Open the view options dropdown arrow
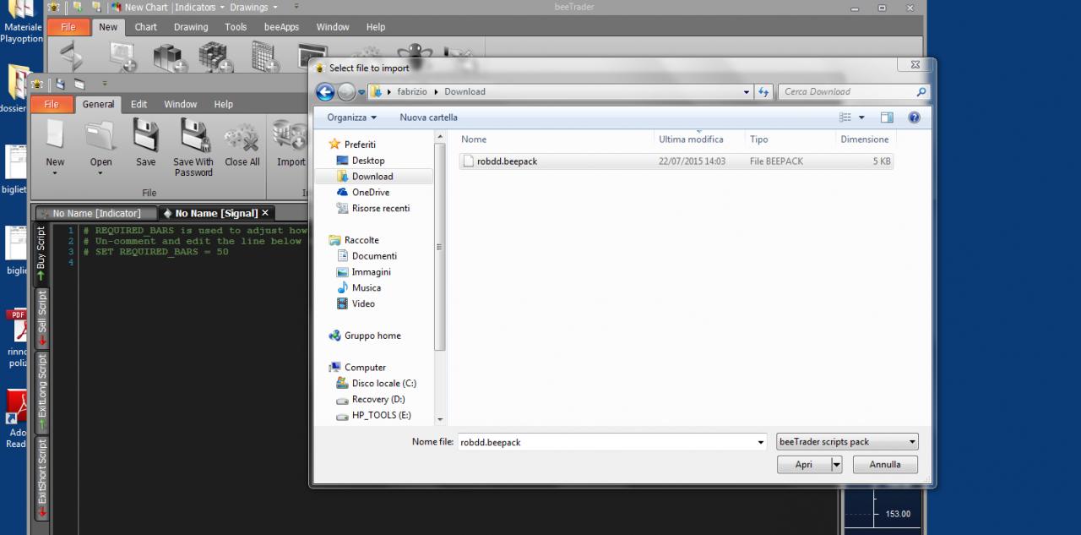The image size is (1081, 535). point(861,117)
